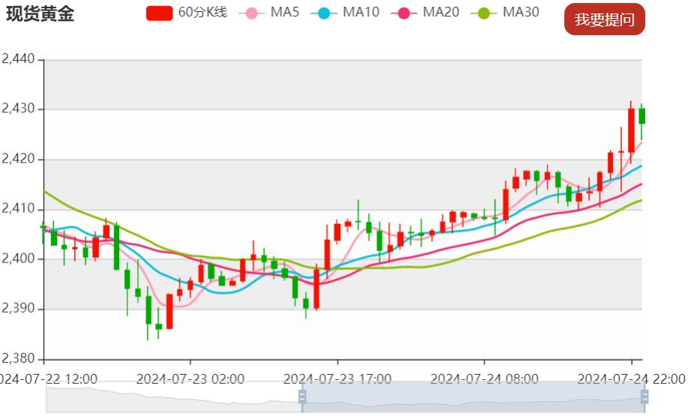The width and height of the screenshot is (688, 416).
Task: Click the 2,420 y-axis label
Action: (18, 158)
